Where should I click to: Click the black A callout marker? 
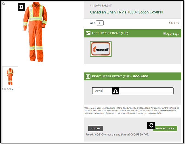[115, 91]
